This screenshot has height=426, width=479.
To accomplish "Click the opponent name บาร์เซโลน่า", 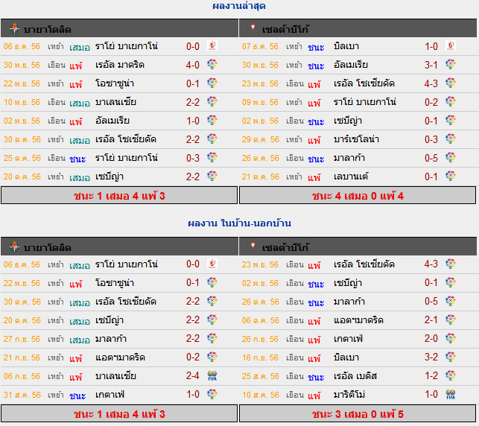I will coord(356,139).
